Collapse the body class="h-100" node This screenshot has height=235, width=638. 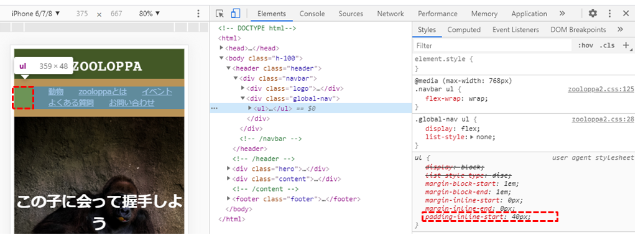coord(222,58)
